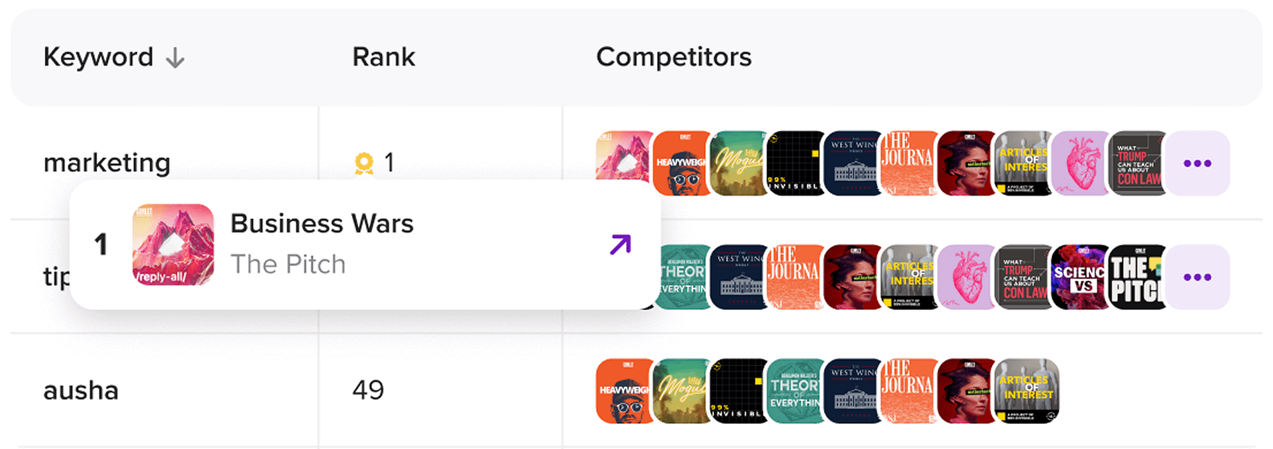Open The Pitch podcast cover in the second row

1136,277
